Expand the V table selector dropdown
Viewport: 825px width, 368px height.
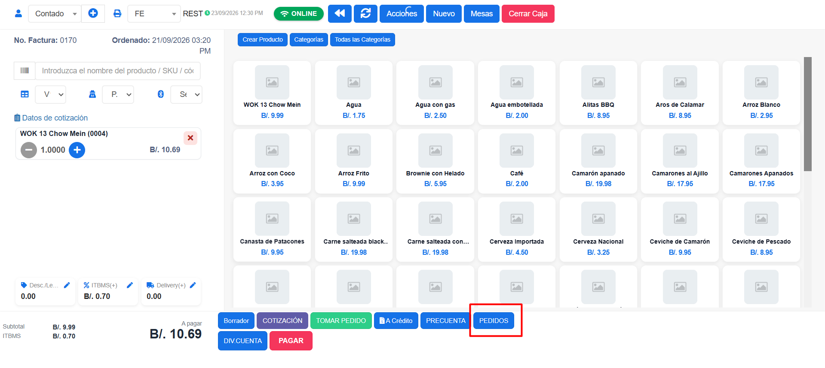pos(50,94)
